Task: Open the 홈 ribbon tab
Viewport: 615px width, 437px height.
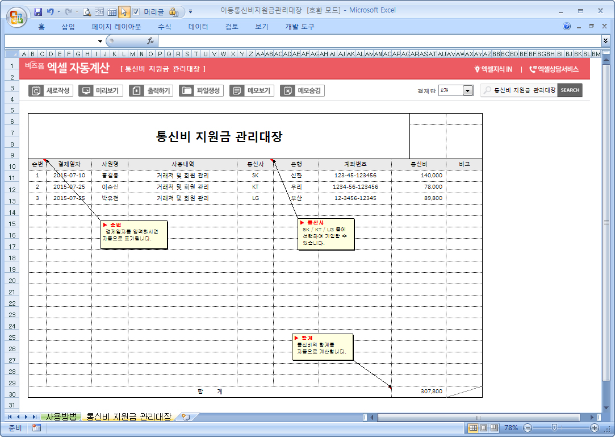Action: point(41,27)
